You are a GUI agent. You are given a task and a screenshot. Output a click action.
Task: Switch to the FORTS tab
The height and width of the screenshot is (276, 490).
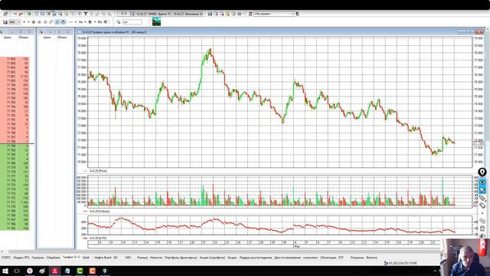click(6, 258)
